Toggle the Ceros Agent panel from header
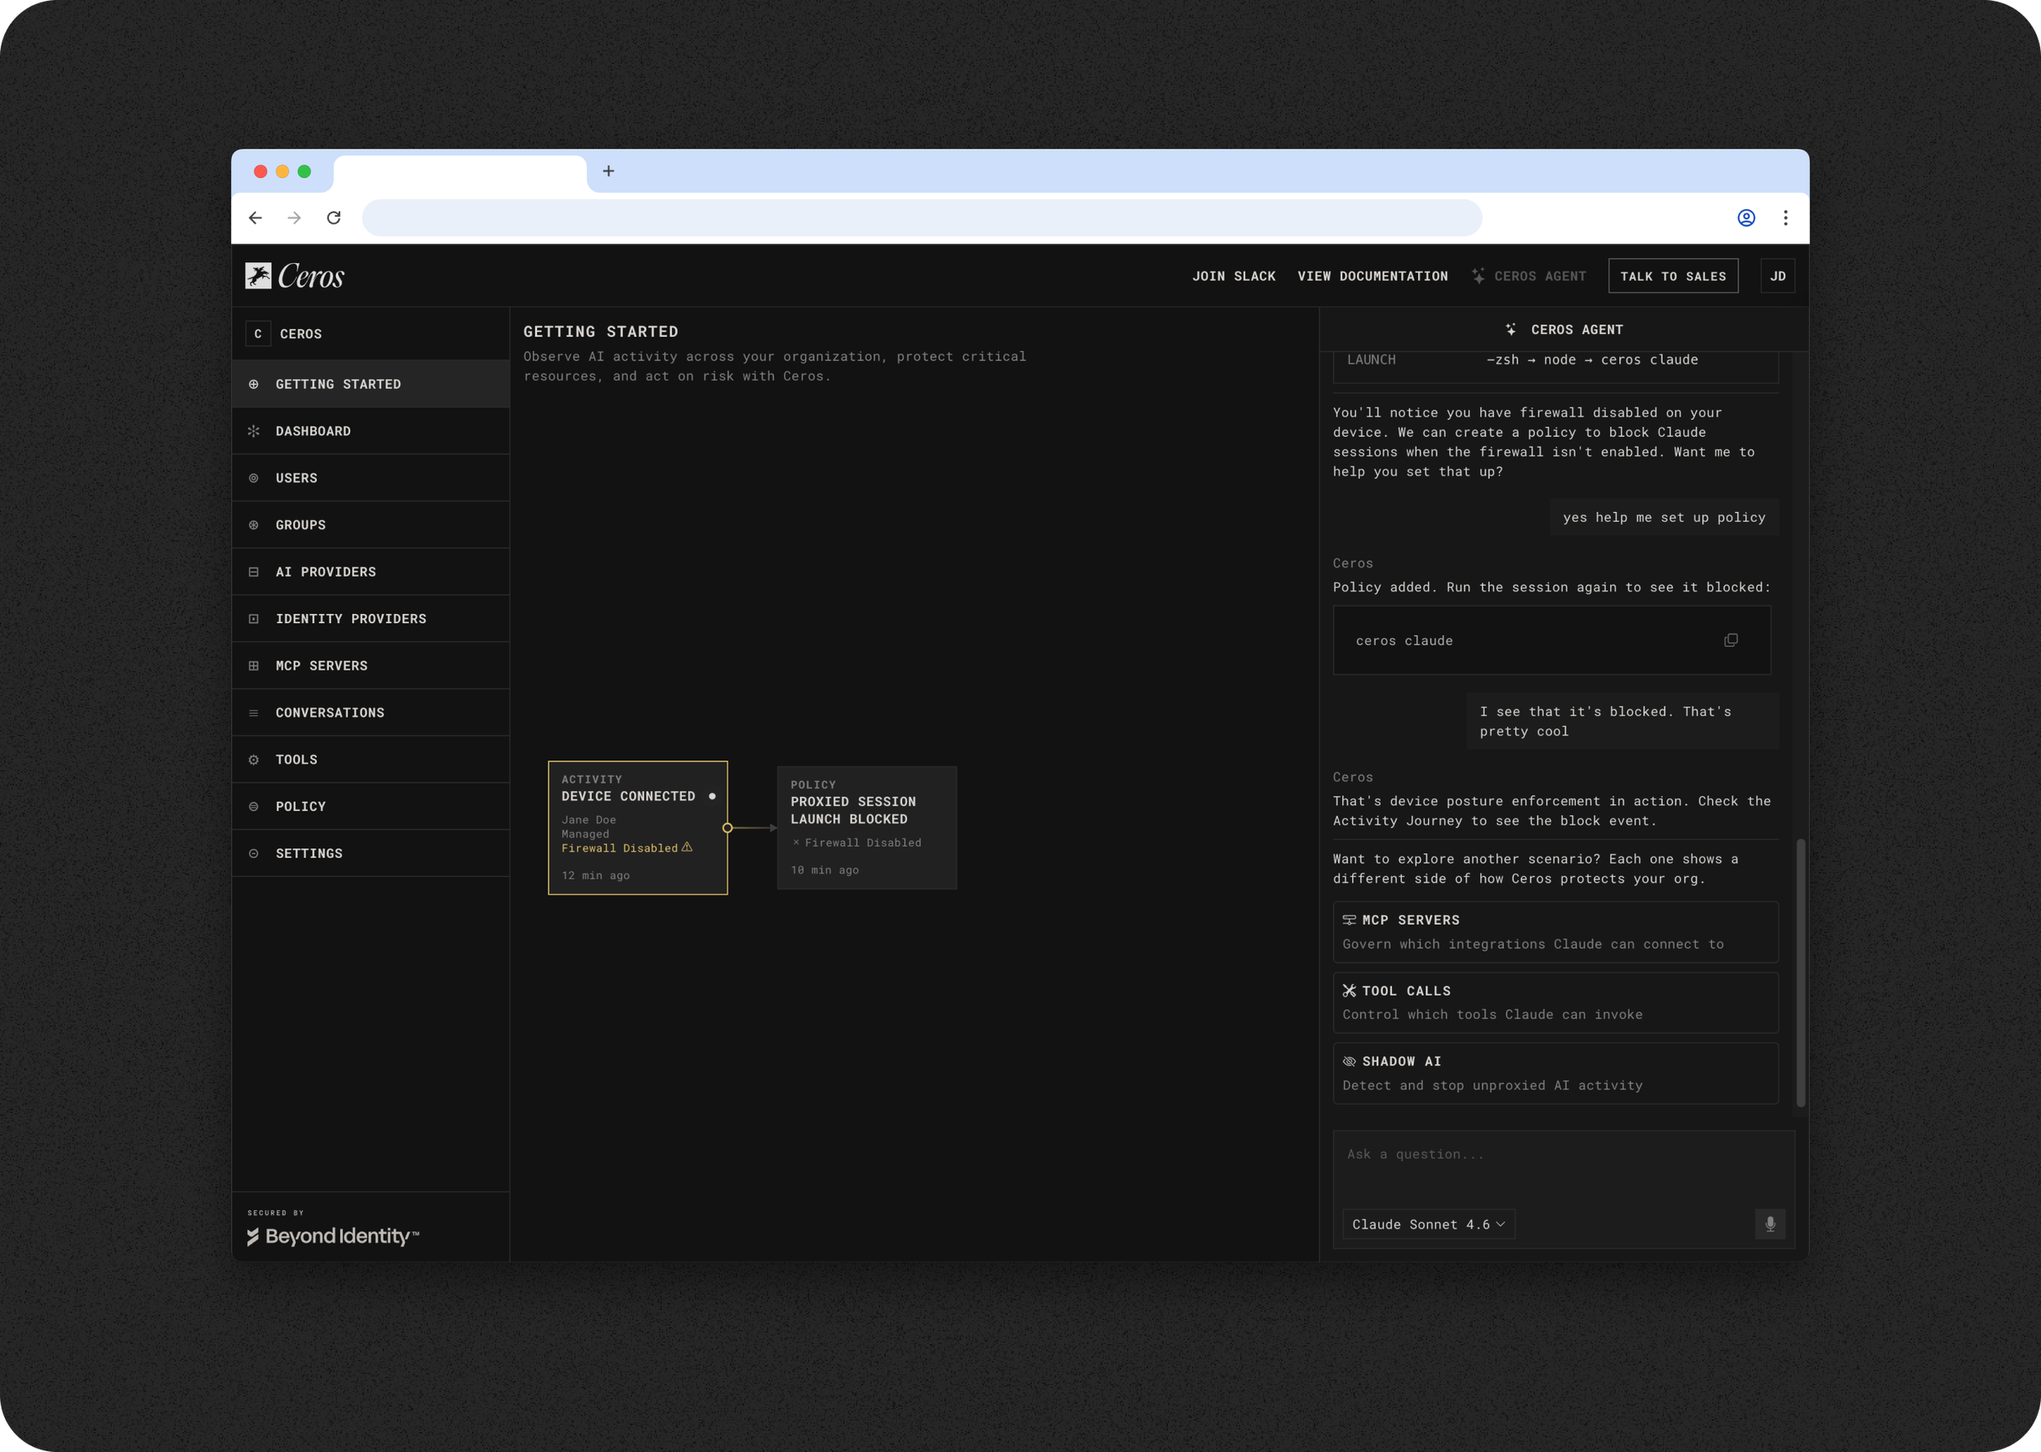The image size is (2041, 1452). [x=1529, y=276]
